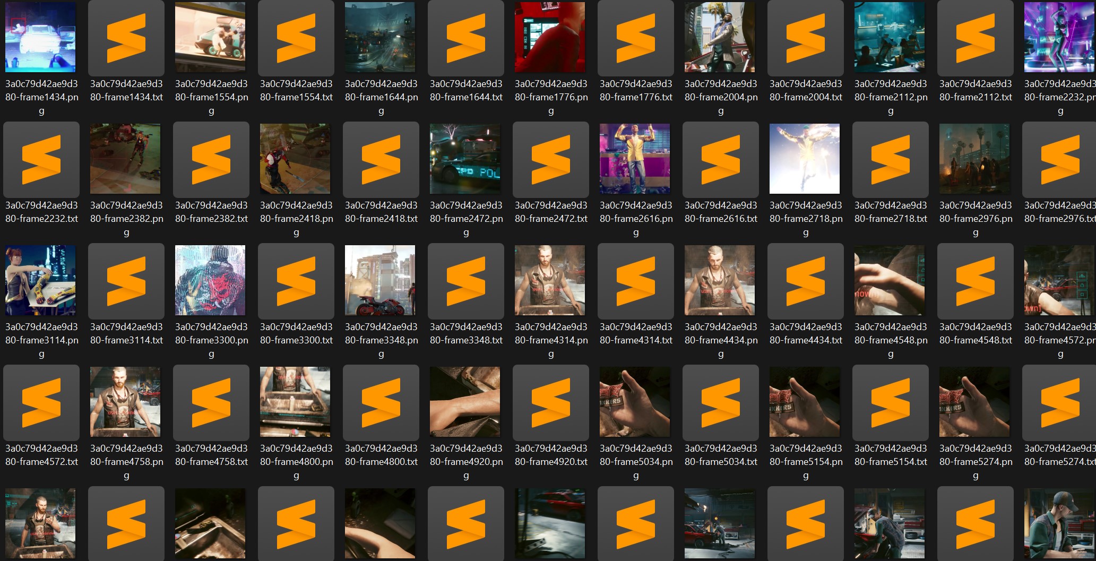Select the frame5154.txt Sublime Text file icon

(891, 402)
